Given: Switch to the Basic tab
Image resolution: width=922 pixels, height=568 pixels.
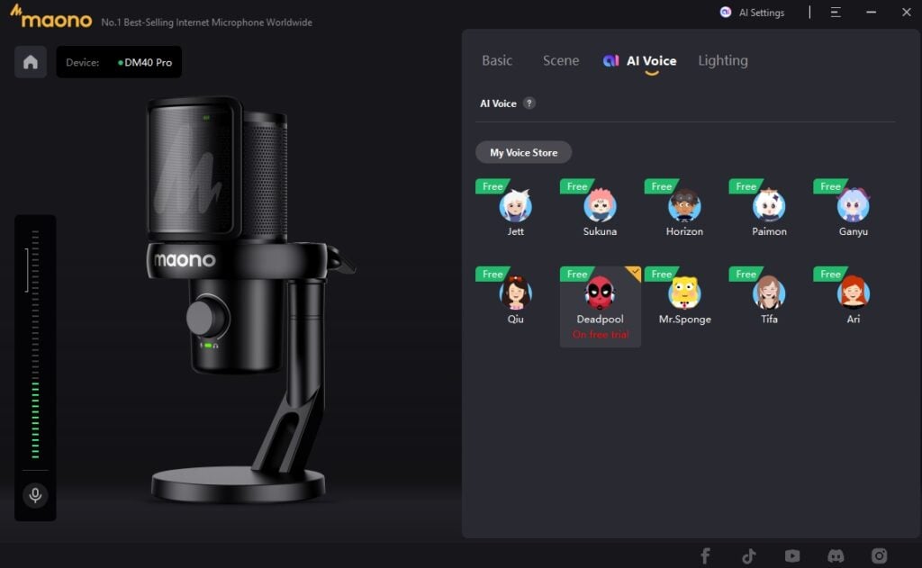Looking at the screenshot, I should tap(497, 61).
